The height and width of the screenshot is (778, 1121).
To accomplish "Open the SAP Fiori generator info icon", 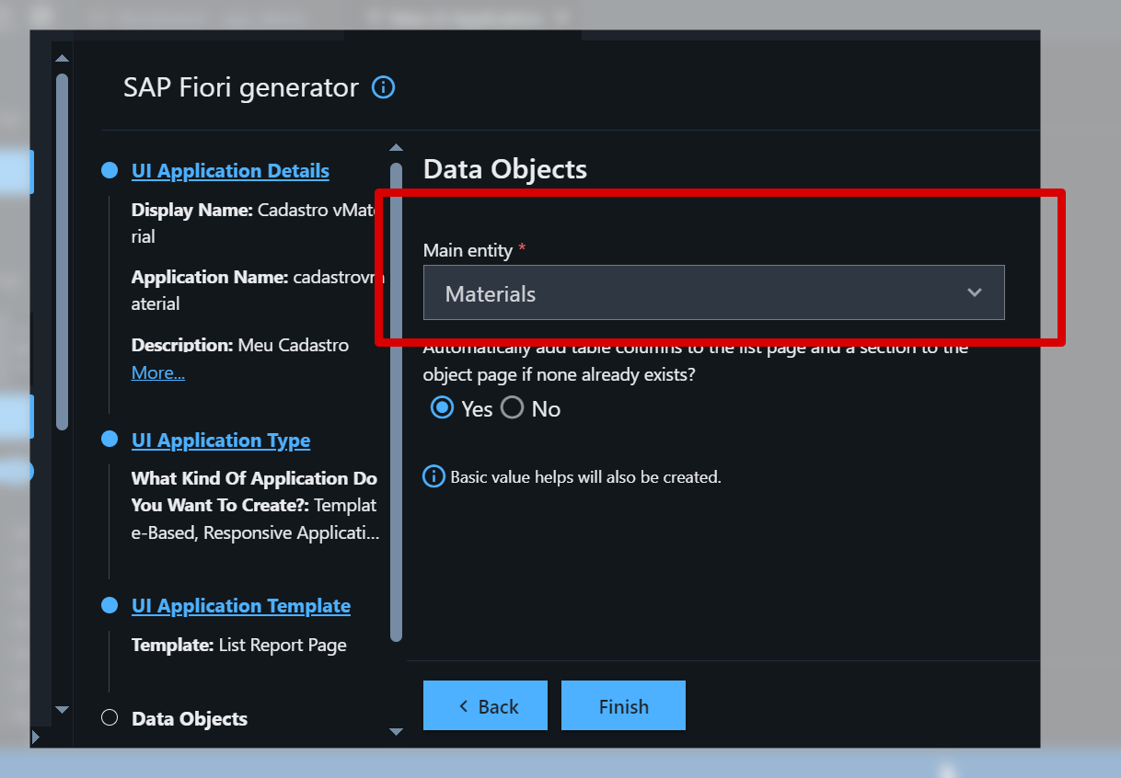I will coord(383,87).
